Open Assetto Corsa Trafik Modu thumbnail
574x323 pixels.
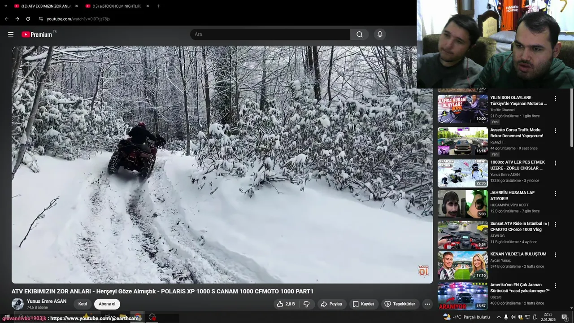[462, 141]
